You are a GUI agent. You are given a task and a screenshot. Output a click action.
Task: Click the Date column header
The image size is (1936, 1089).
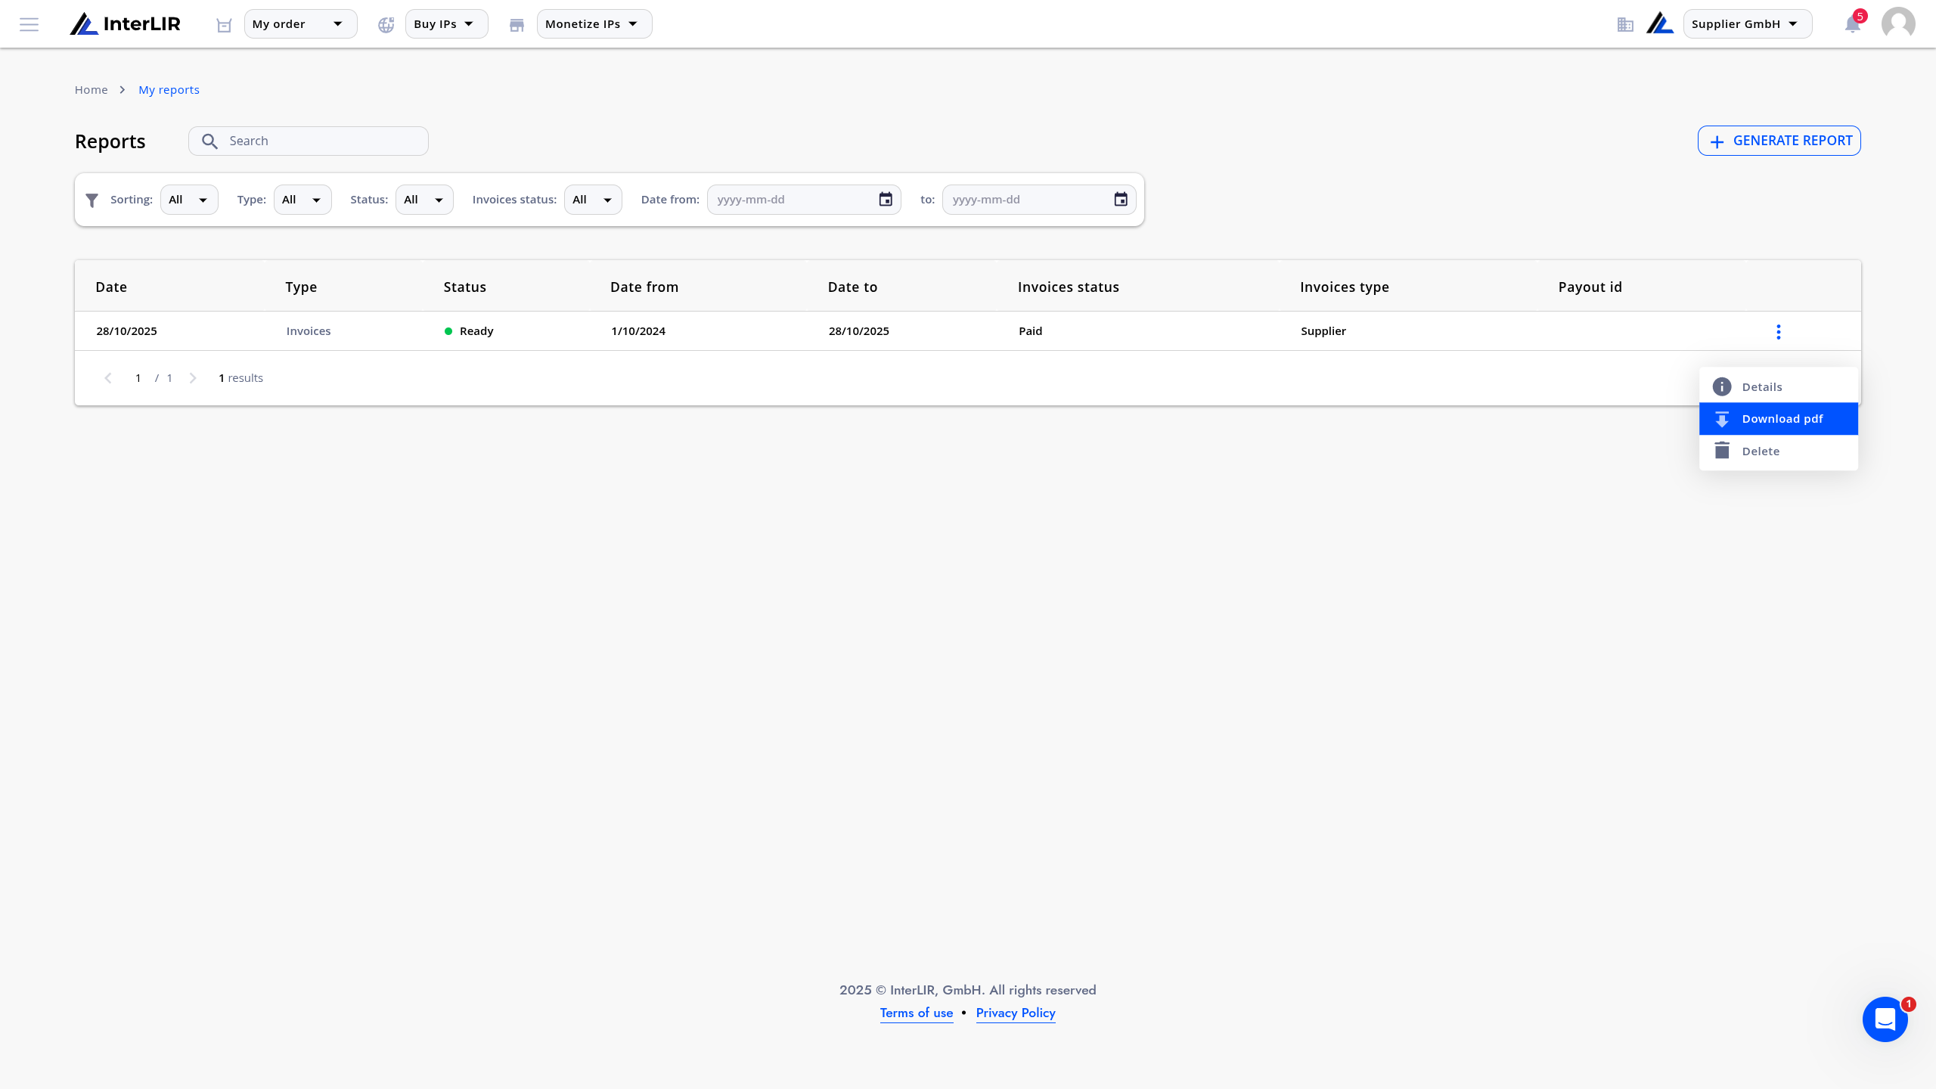pyautogui.click(x=111, y=287)
